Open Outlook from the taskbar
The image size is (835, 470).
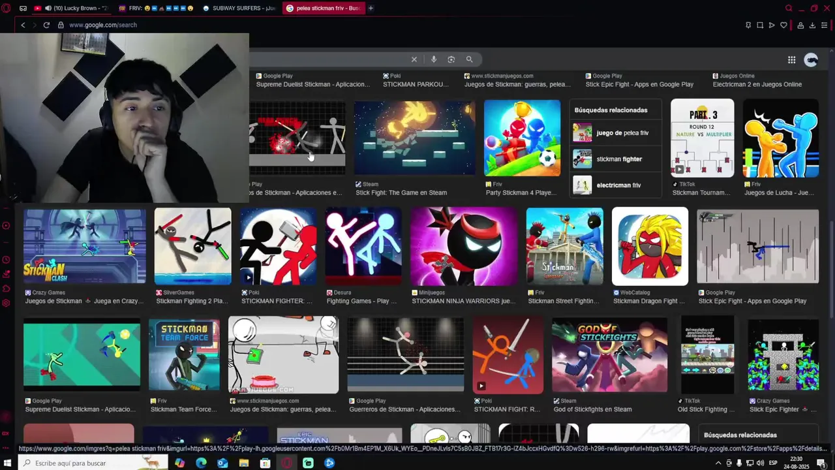point(222,463)
